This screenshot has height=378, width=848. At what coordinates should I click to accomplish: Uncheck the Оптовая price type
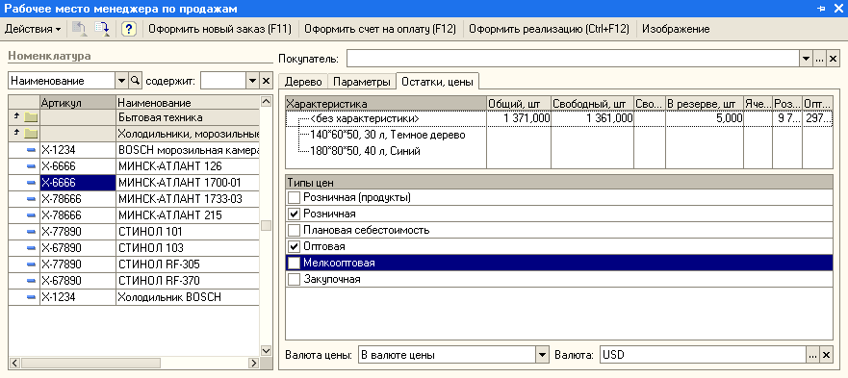pos(294,246)
